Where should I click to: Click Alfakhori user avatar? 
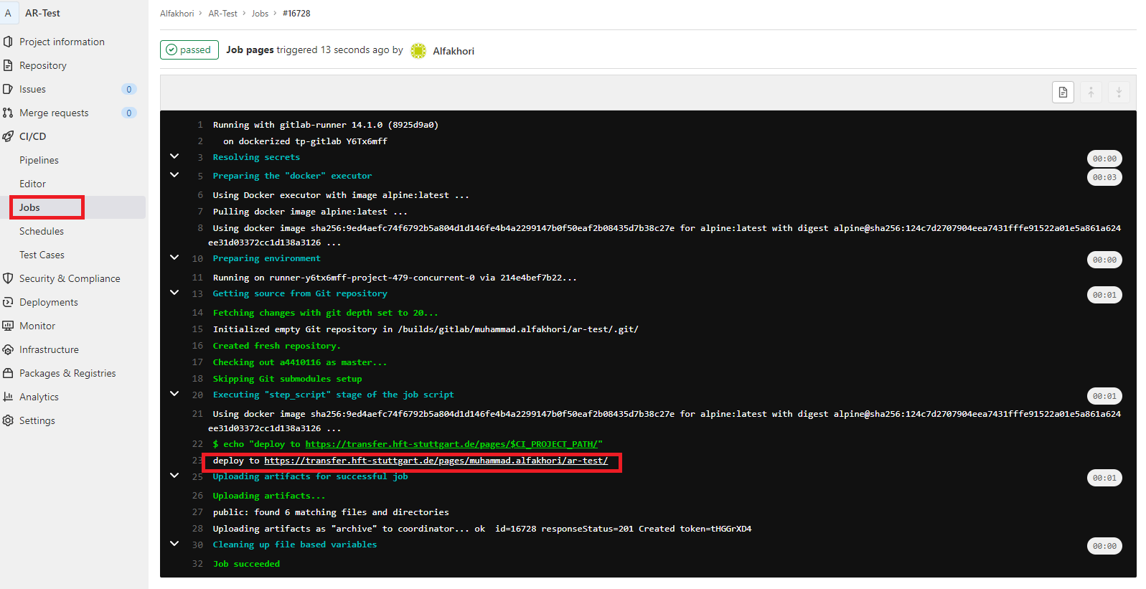[418, 51]
